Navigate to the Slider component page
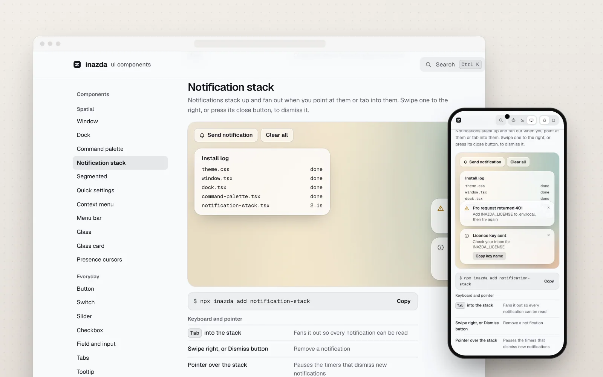The height and width of the screenshot is (377, 603). 120,316
